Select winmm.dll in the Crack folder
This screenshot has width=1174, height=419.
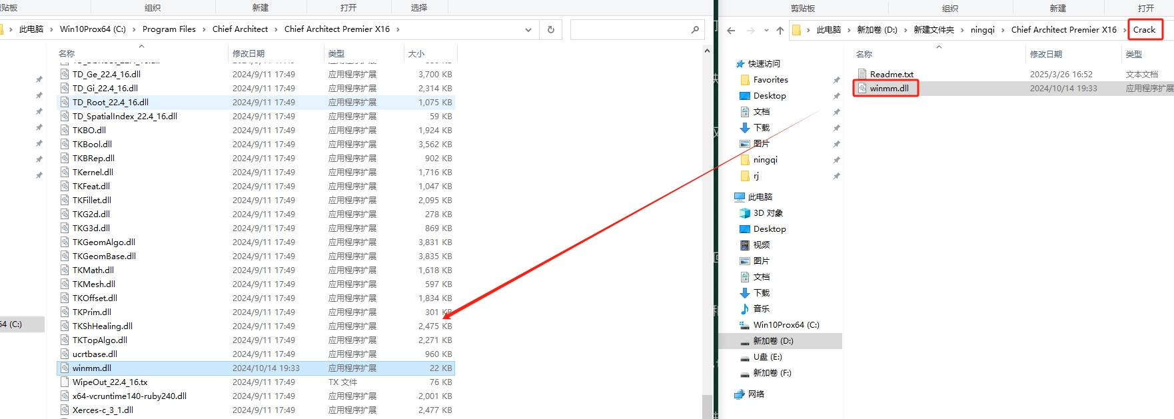[x=889, y=88]
